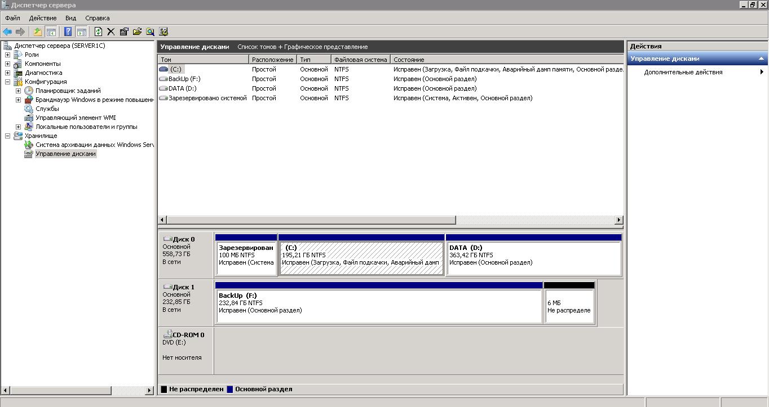Click the open folder toolbar icon
769x407 pixels.
pos(137,32)
